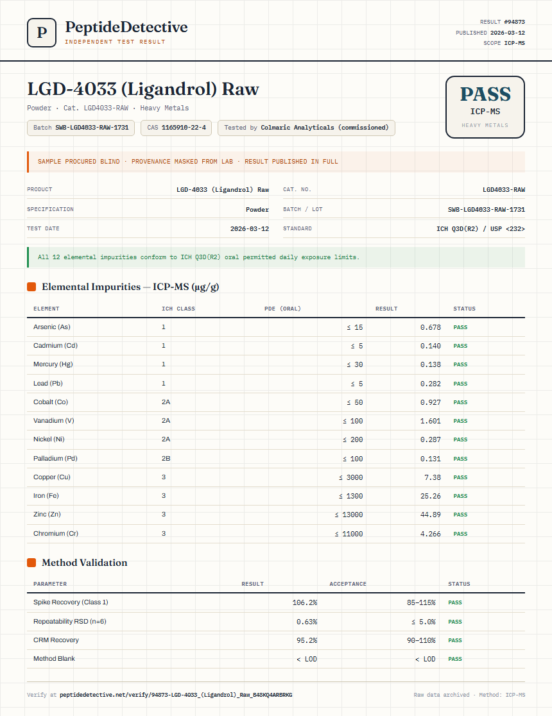Viewport: 552px width, 716px height.
Task: Click the CAS 1165910-22-4 tag
Action: [177, 128]
